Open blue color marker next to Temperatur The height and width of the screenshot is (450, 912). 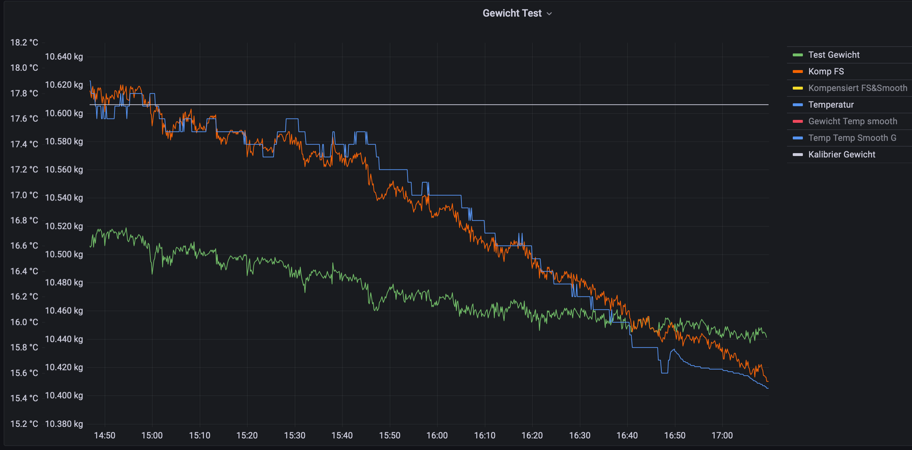(798, 105)
